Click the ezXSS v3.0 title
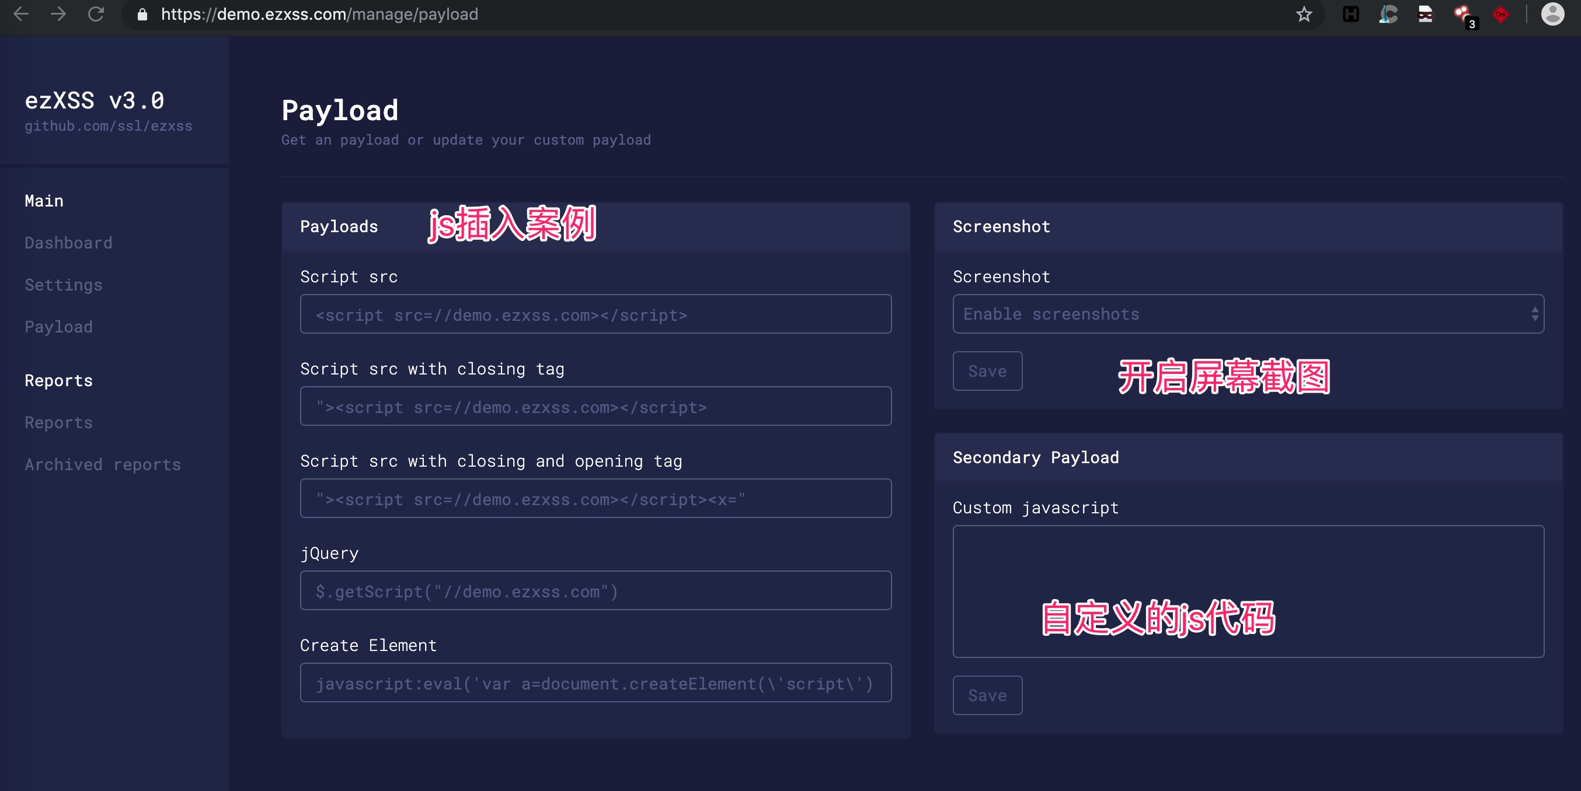 pyautogui.click(x=95, y=100)
